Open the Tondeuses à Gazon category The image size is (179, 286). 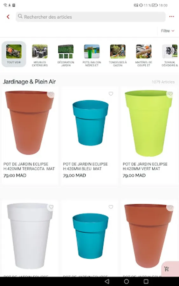(x=118, y=55)
